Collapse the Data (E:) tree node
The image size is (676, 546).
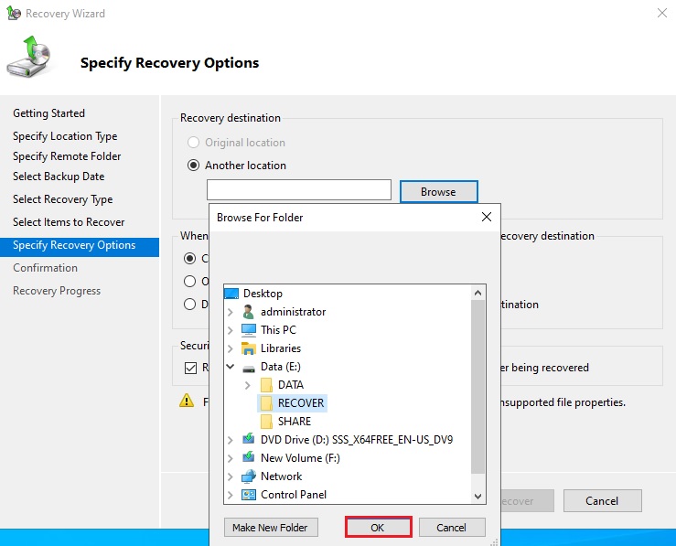point(230,367)
